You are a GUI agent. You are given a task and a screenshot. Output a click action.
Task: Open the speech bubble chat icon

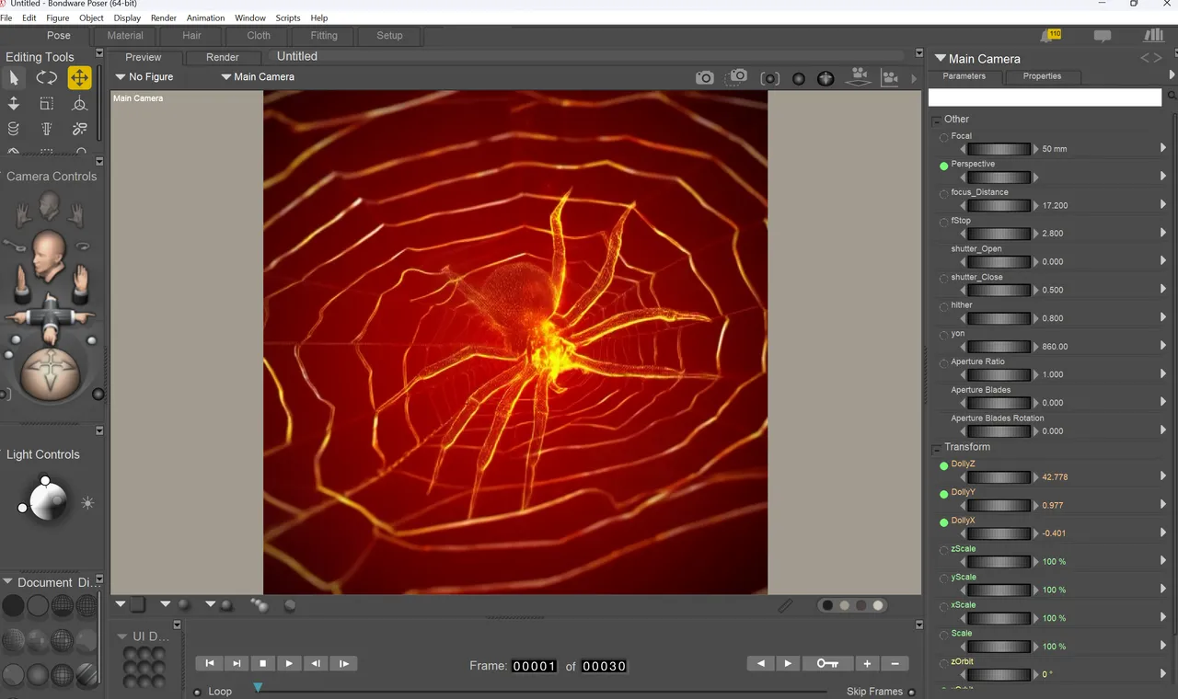coord(1102,36)
